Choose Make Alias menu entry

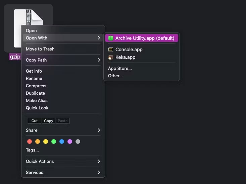[63, 100]
